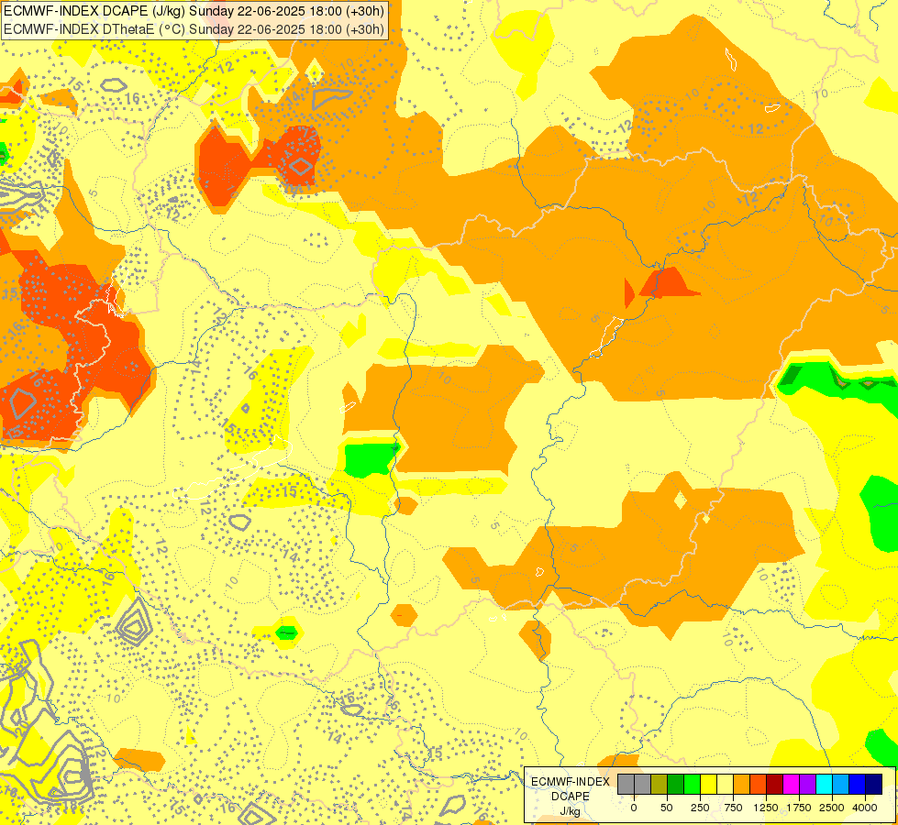Click the magenta legend swatch

(792, 784)
